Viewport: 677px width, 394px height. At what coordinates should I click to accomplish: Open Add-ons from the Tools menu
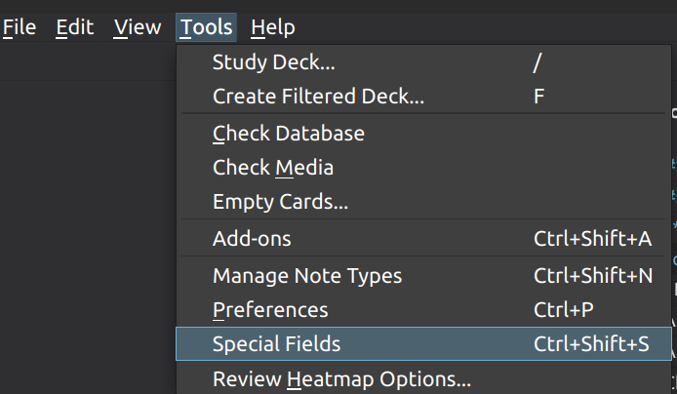coord(252,239)
